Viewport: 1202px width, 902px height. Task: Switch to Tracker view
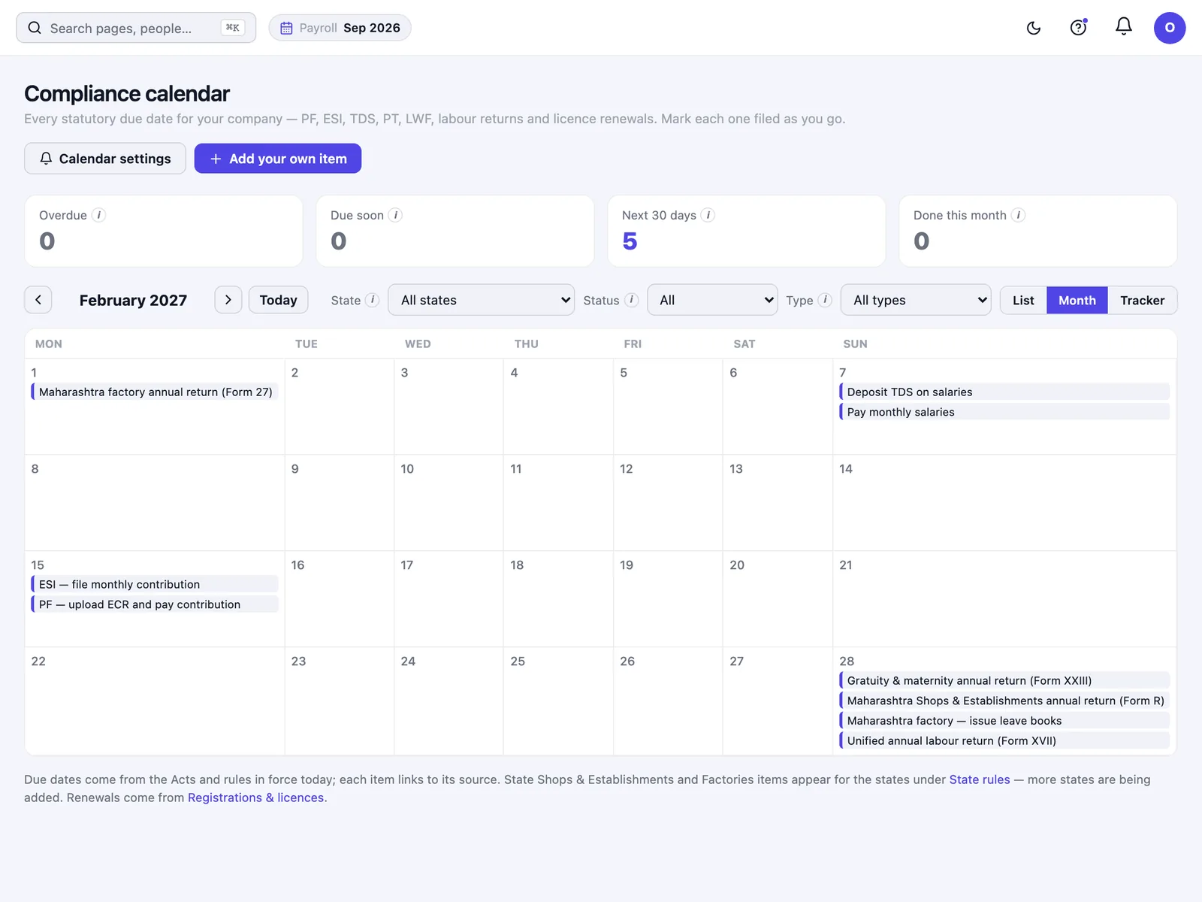(x=1142, y=300)
